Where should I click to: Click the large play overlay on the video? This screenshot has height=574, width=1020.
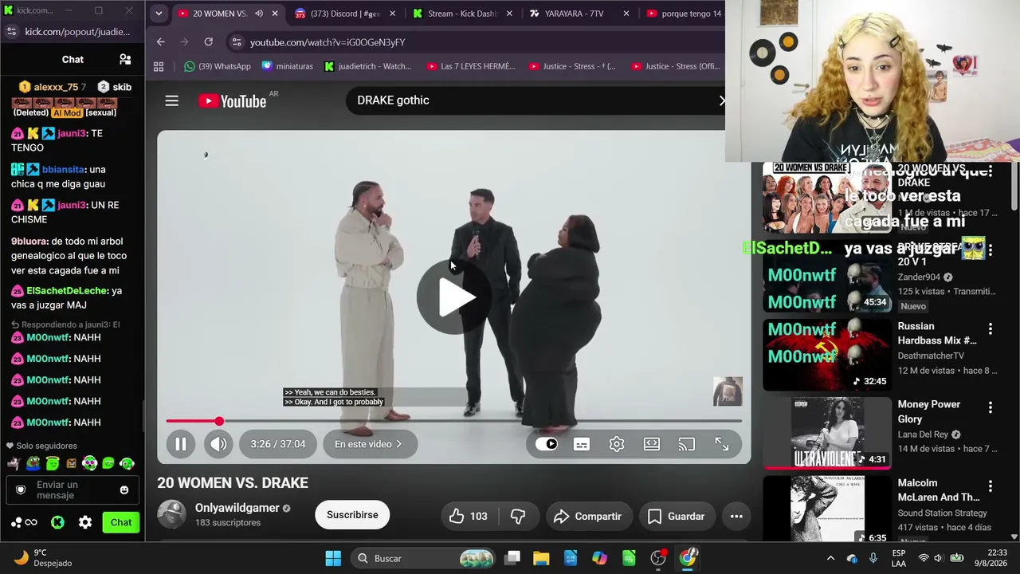pos(454,297)
